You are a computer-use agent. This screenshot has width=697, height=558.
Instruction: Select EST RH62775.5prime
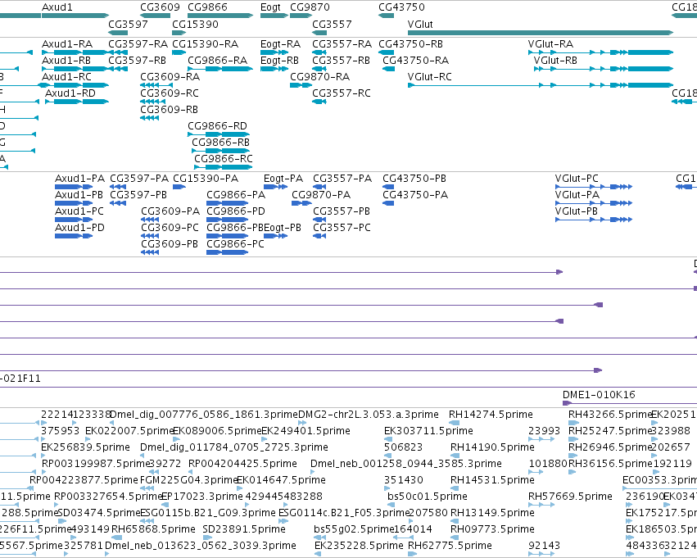coord(450,546)
